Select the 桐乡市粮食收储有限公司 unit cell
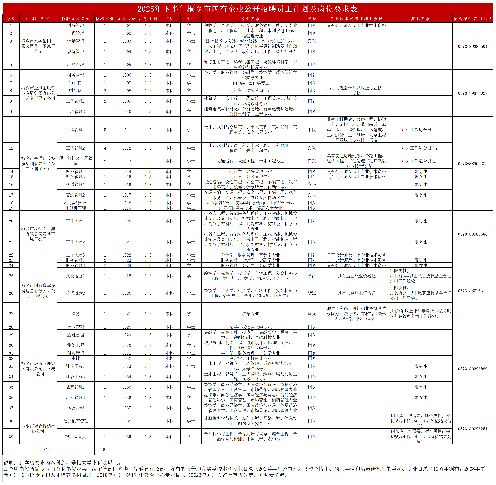The width and height of the screenshot is (496, 485). tap(38, 429)
